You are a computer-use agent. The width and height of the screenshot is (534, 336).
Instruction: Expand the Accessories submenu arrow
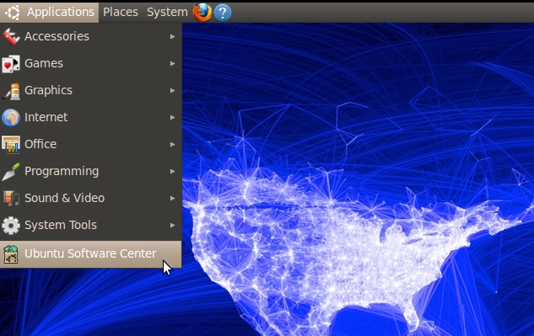point(172,36)
